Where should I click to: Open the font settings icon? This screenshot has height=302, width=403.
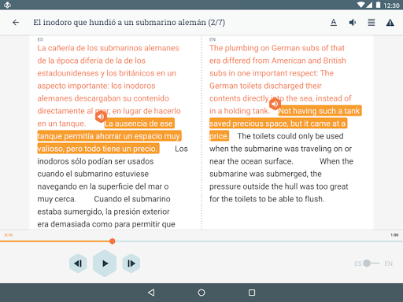tap(334, 23)
